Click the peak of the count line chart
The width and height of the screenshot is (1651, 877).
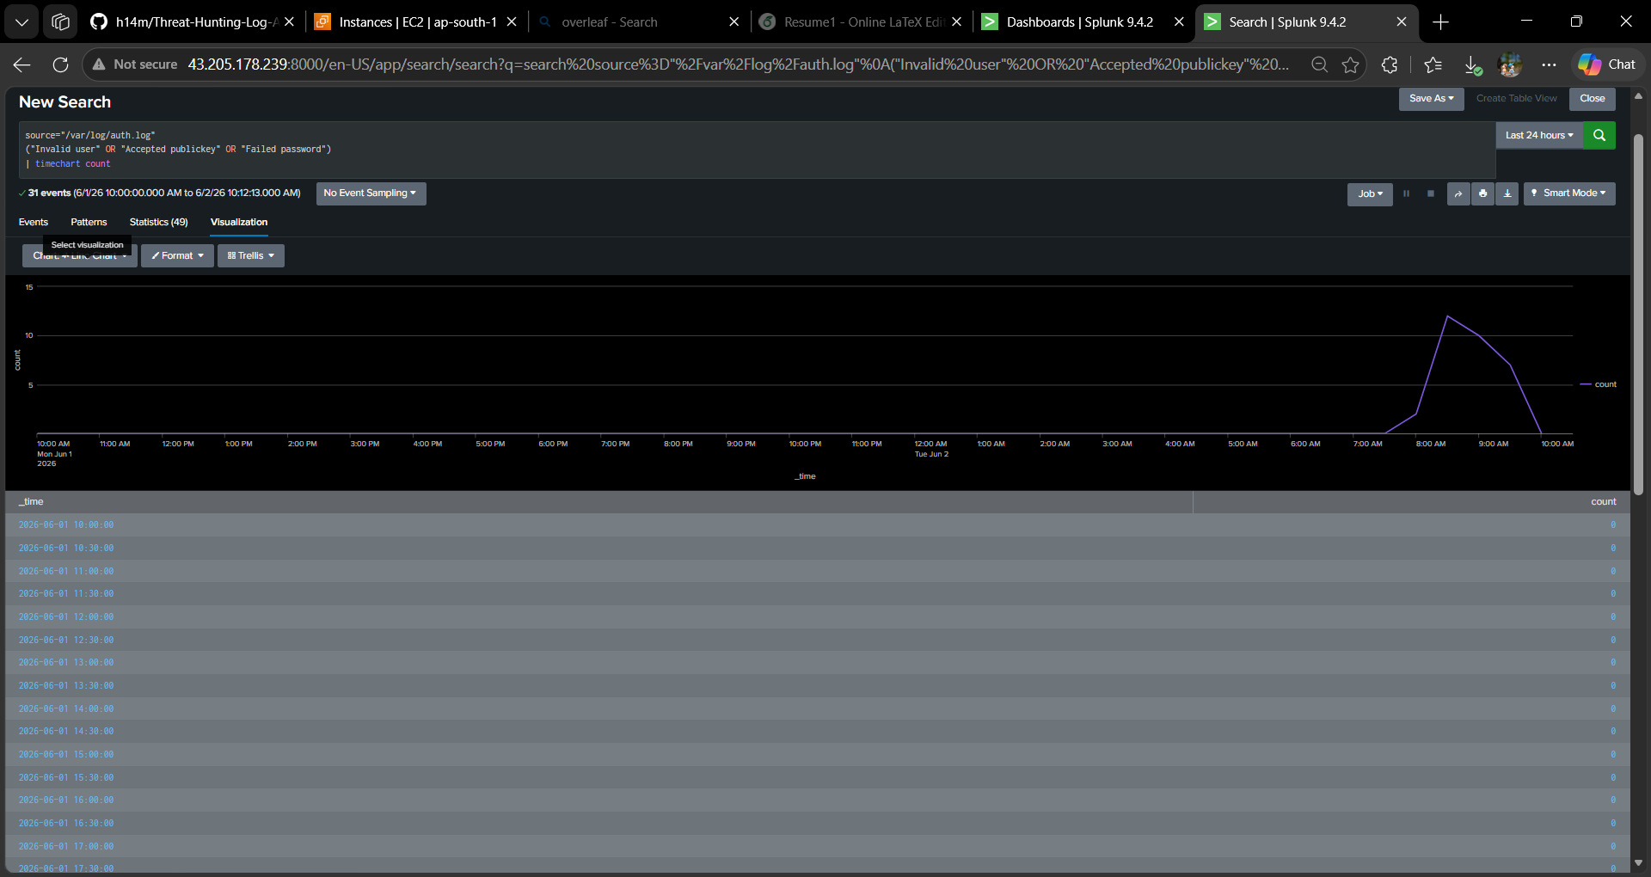(1447, 316)
